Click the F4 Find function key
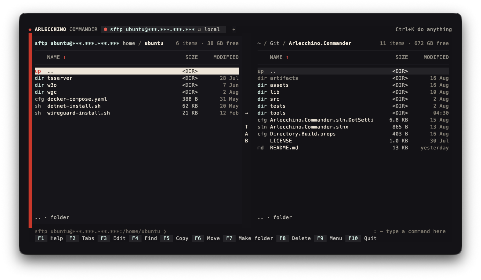Viewport: 481px width, 280px height. [143, 239]
